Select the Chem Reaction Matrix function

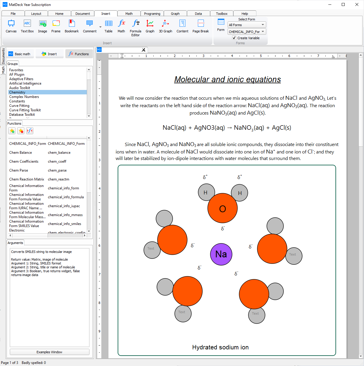(x=27, y=179)
